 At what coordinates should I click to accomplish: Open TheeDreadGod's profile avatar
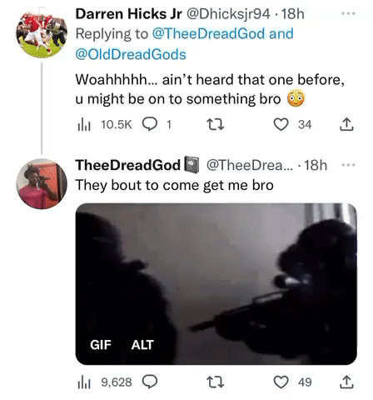(x=42, y=183)
